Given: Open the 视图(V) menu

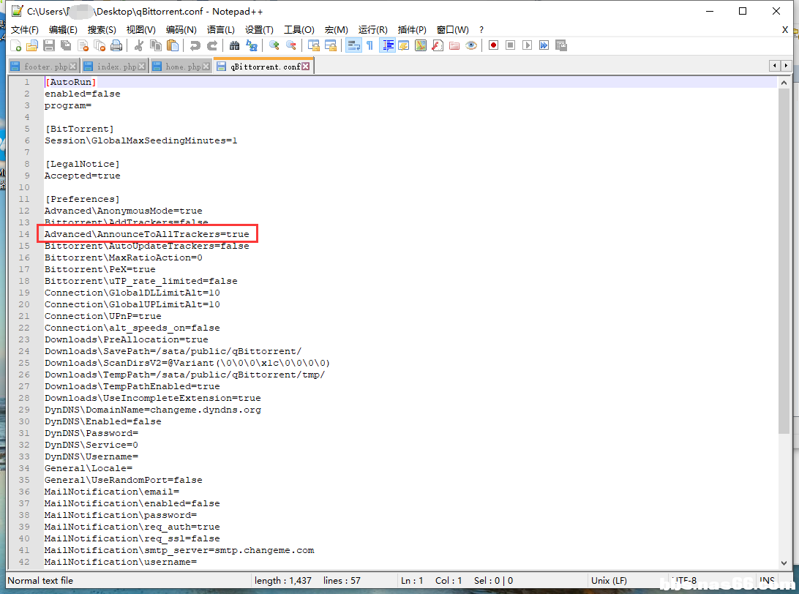Looking at the screenshot, I should point(140,29).
